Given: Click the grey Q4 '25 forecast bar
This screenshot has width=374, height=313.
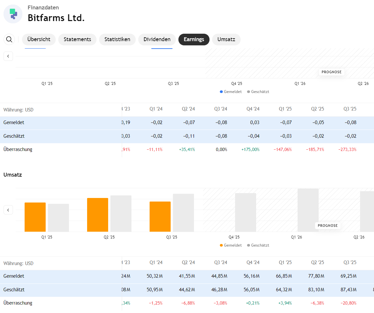Looking at the screenshot, I should (245, 212).
